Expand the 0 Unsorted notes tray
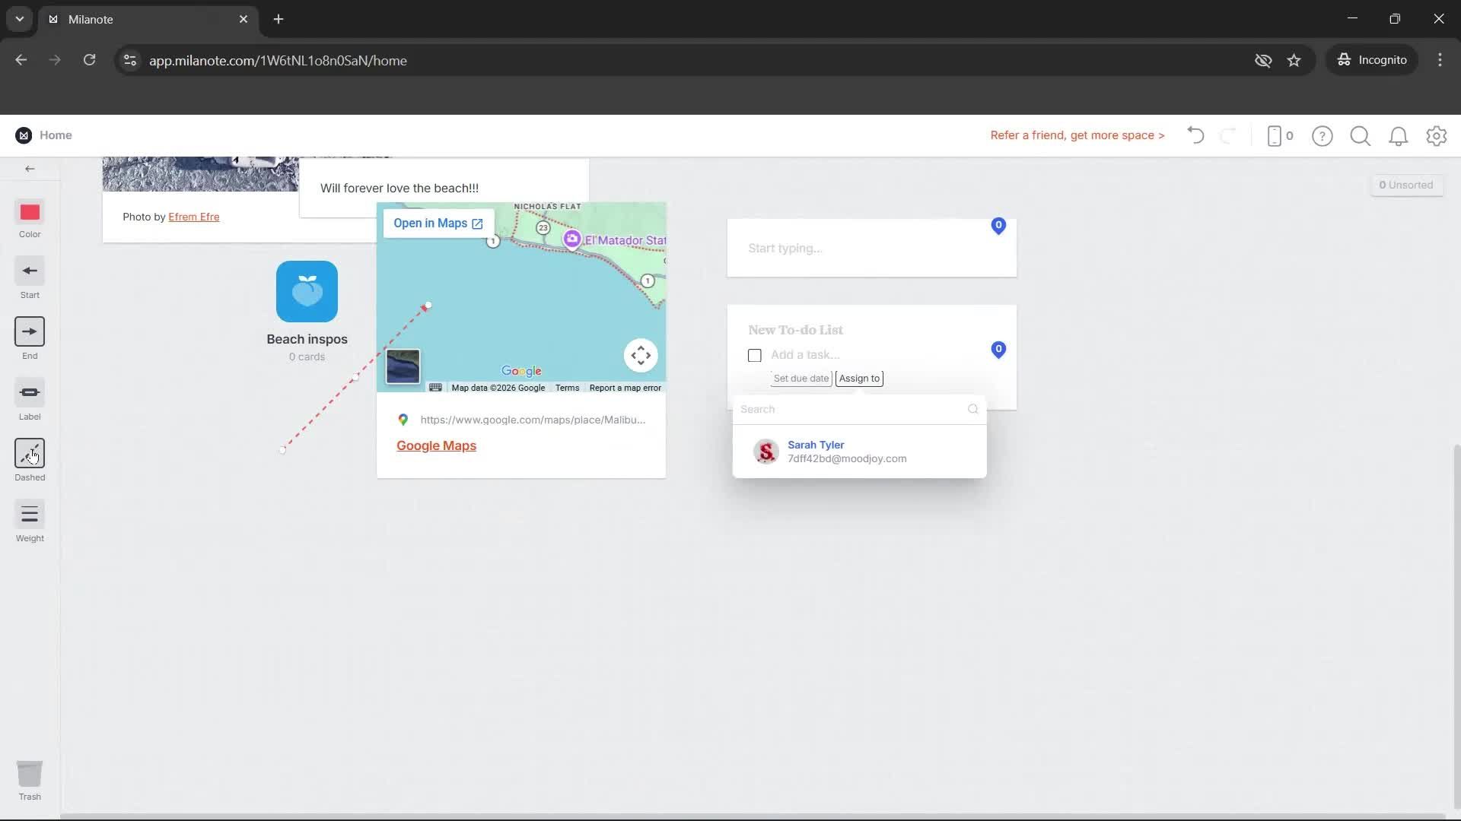 click(x=1405, y=185)
